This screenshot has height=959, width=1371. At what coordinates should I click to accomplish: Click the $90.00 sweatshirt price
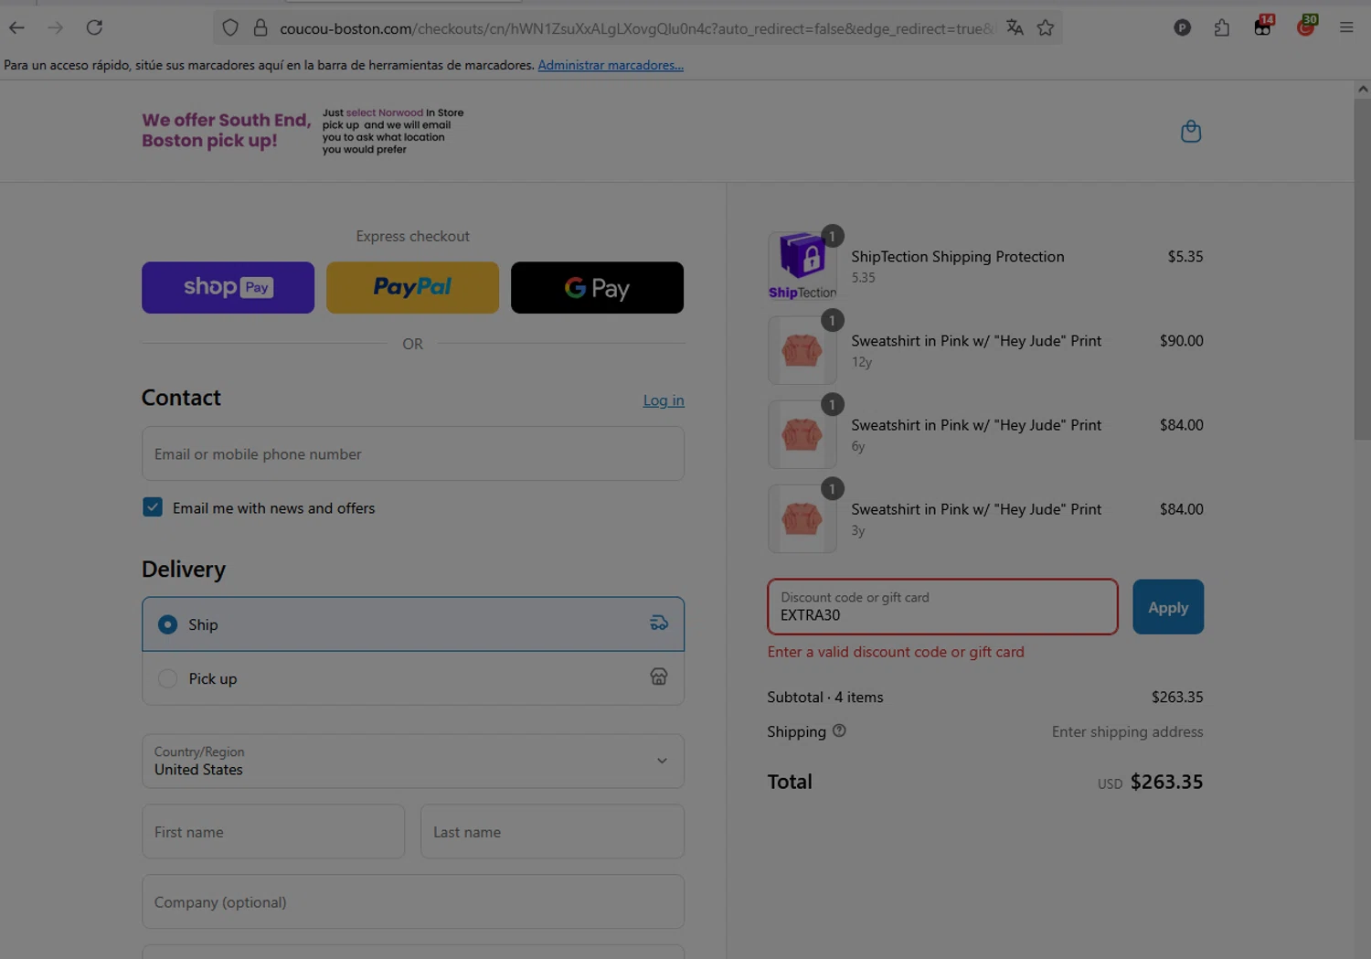pos(1181,341)
